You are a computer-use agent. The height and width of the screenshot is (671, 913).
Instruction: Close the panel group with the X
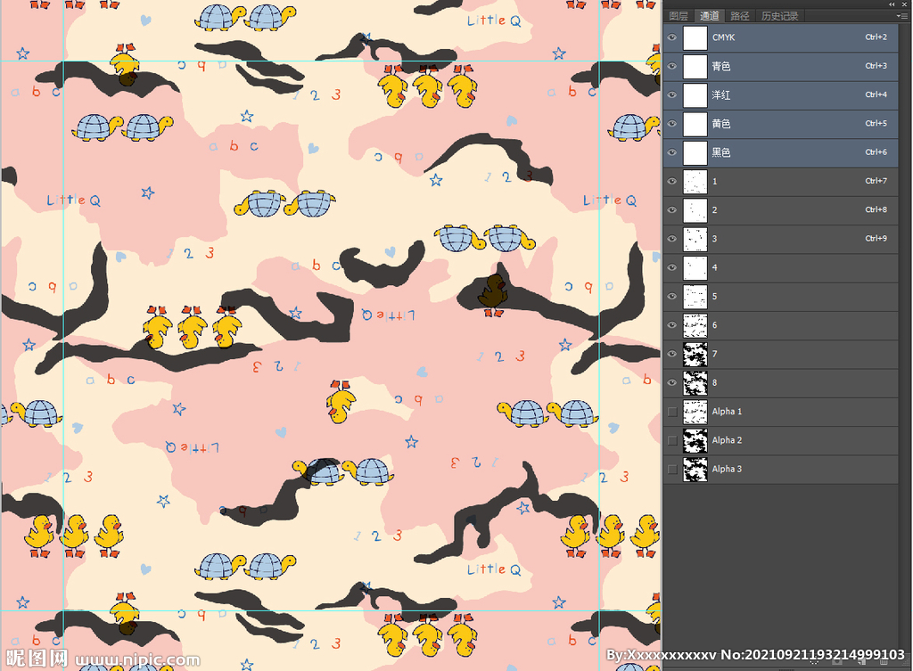pyautogui.click(x=904, y=4)
